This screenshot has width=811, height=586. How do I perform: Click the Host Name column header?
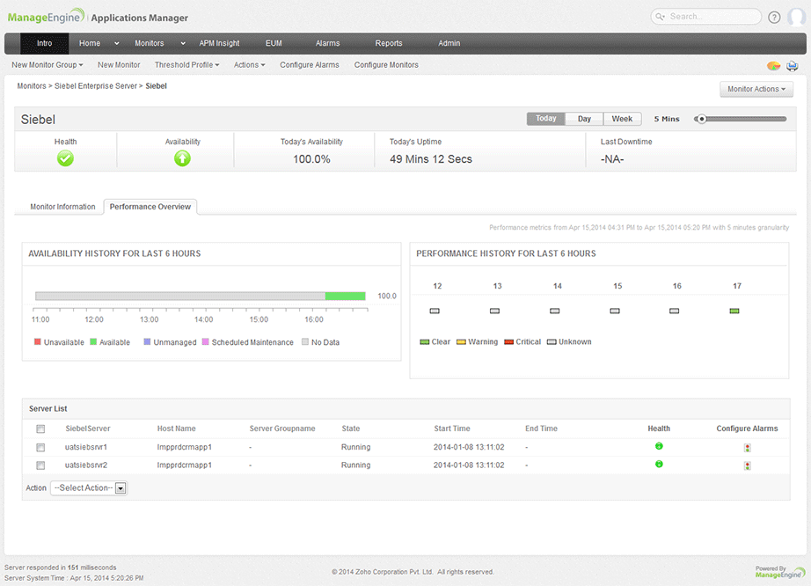(x=177, y=429)
